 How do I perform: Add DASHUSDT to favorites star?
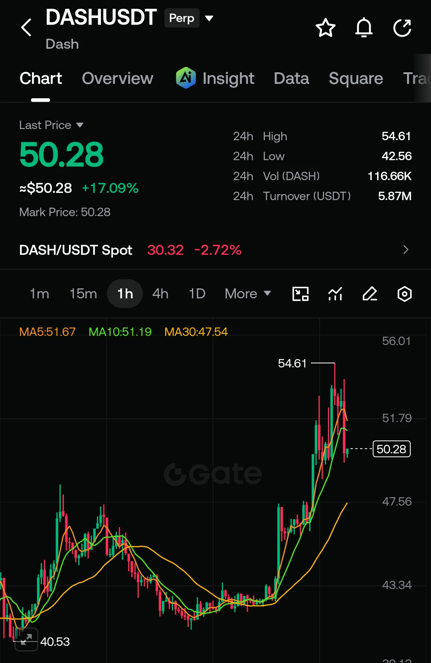pyautogui.click(x=326, y=28)
